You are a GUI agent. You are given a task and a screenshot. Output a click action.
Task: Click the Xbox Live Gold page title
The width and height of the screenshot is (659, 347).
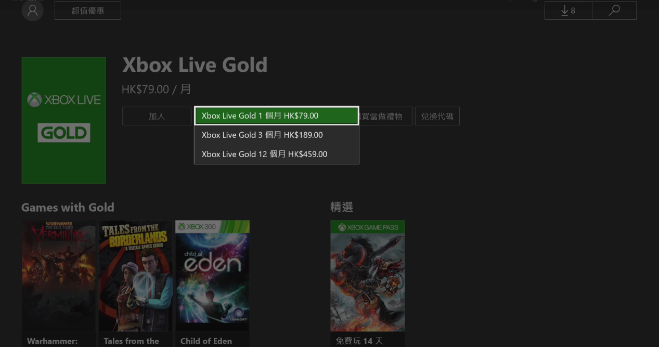pyautogui.click(x=195, y=65)
